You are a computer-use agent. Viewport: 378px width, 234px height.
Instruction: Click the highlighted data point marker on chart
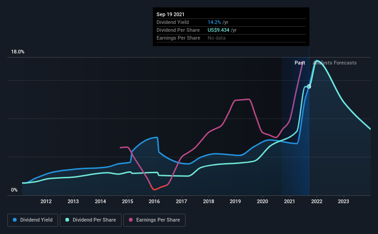(309, 87)
